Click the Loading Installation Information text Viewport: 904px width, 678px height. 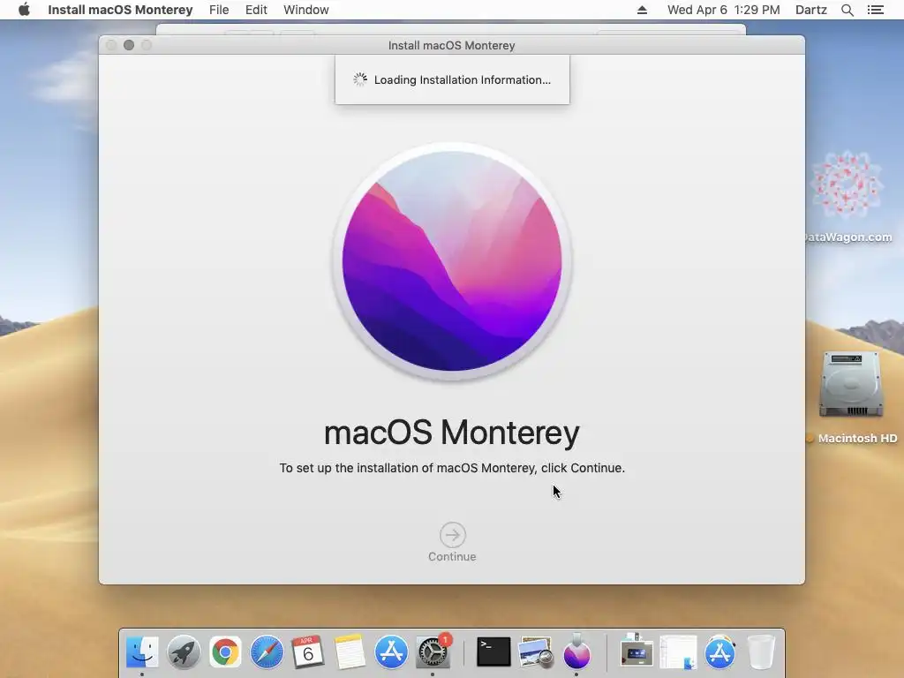pyautogui.click(x=463, y=80)
